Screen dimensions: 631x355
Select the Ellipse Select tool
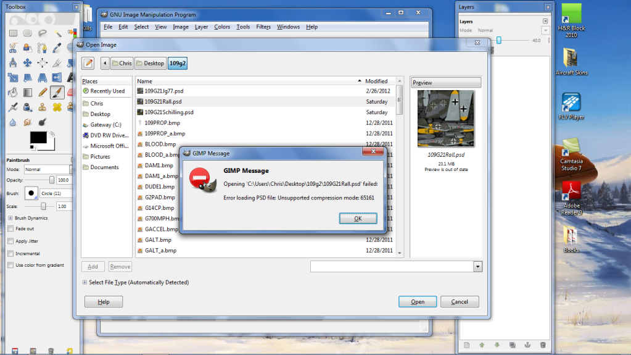27,33
